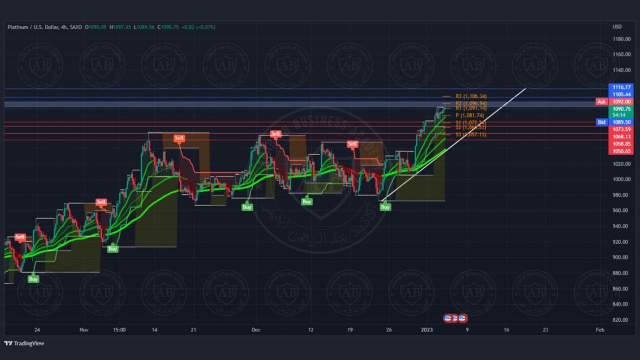Click the leftmost Sell signal marker on the chart
640x360 pixels.
click(x=20, y=237)
